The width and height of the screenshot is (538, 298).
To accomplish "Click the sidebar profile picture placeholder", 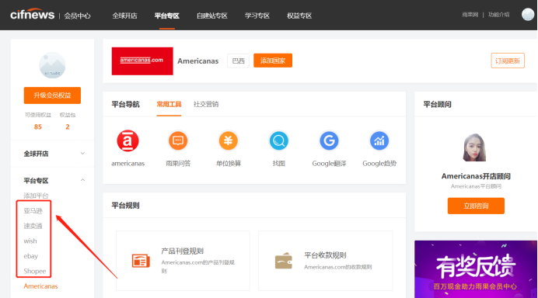I will (x=52, y=65).
